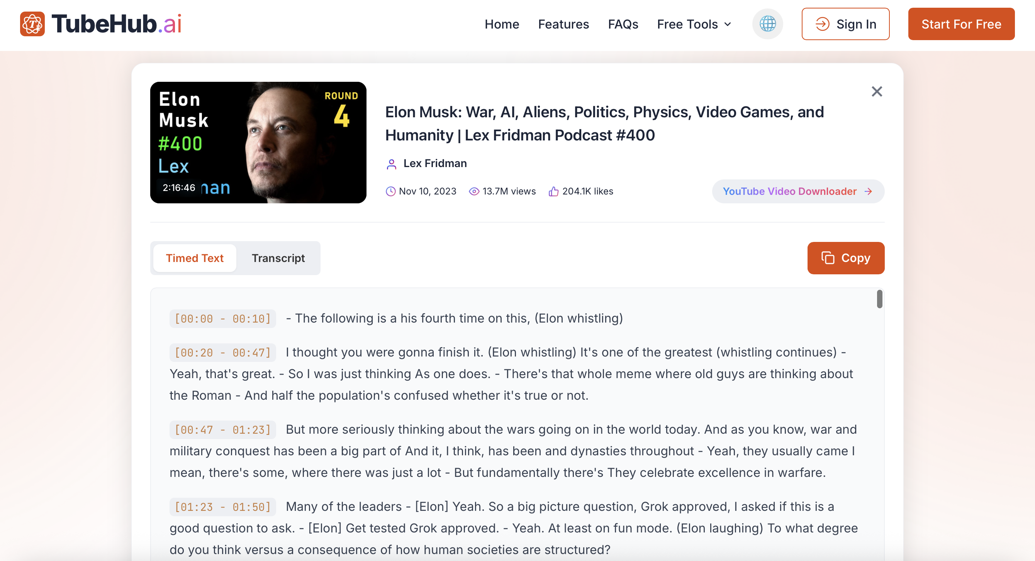Click the clock icon beside Nov 10, 2023
1035x561 pixels.
tap(390, 191)
